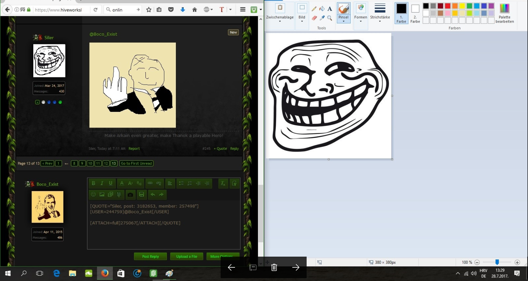
Task: Toggle BB code editor mode wrench icon
Action: point(234,183)
